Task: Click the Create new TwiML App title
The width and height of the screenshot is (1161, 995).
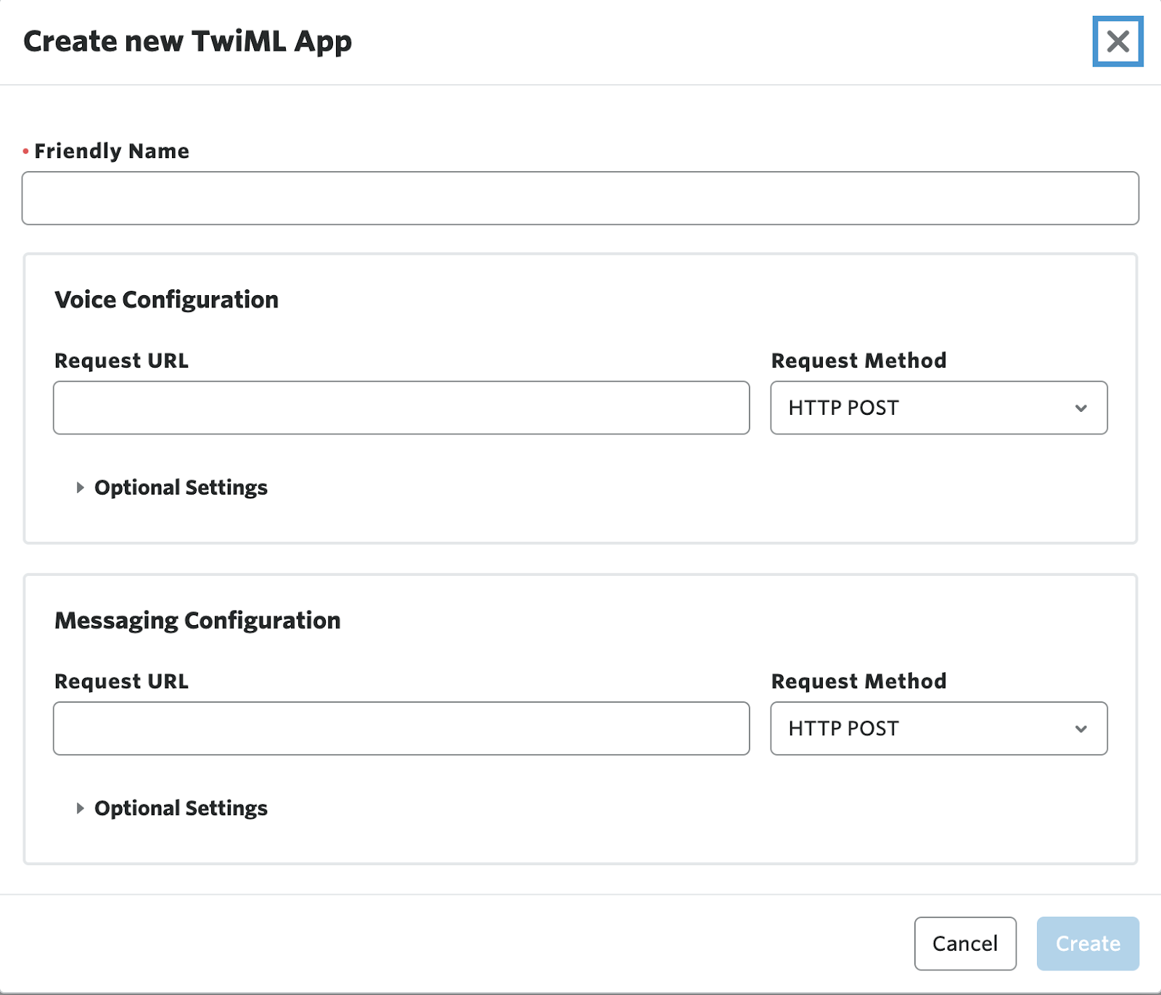Action: click(188, 42)
